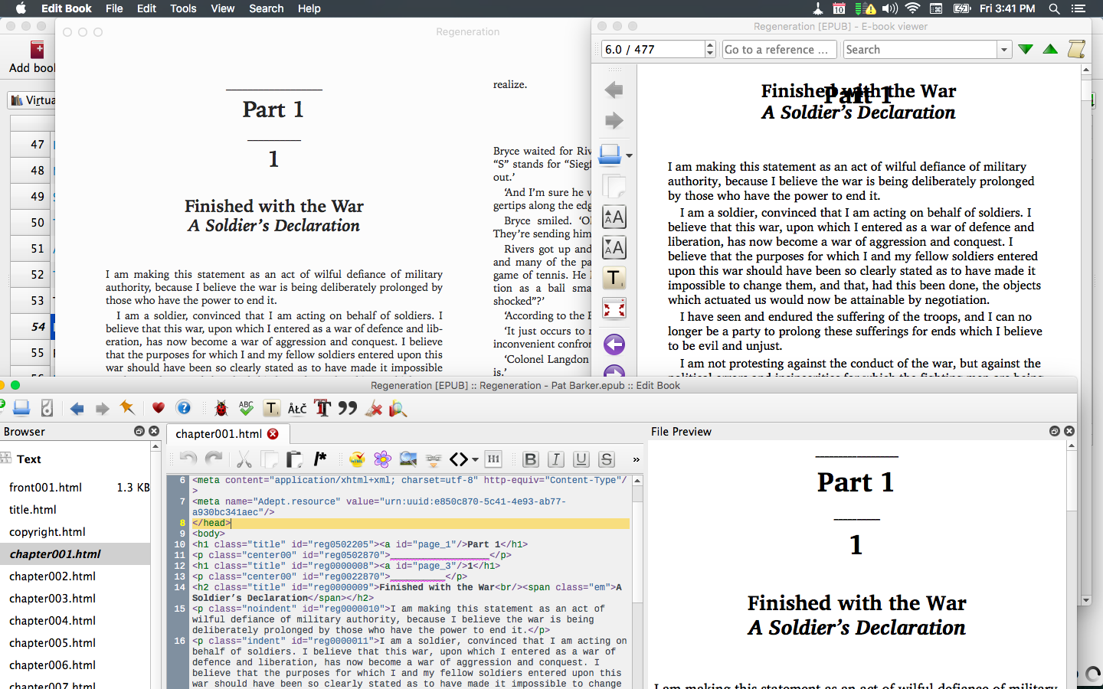The image size is (1103, 689).
Task: Click the purple flower icon in editor toolbar
Action: [x=382, y=459]
